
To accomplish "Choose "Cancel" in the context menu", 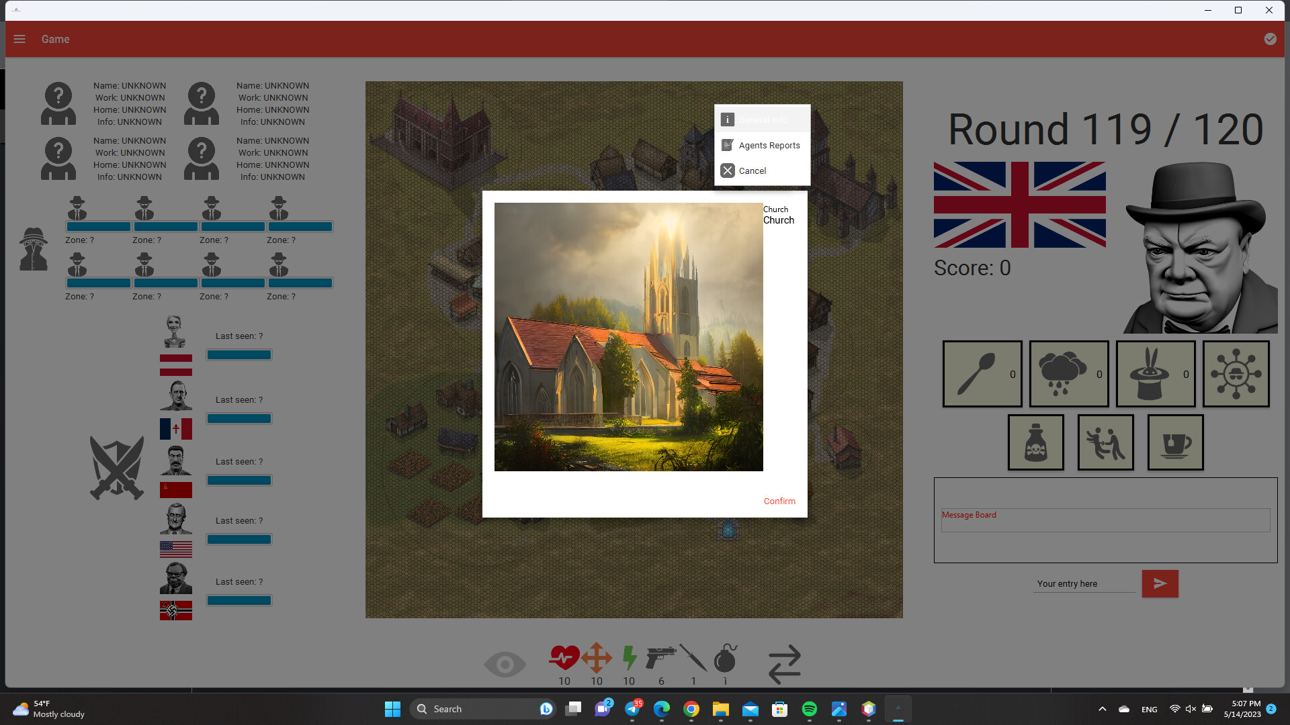I will [x=752, y=171].
